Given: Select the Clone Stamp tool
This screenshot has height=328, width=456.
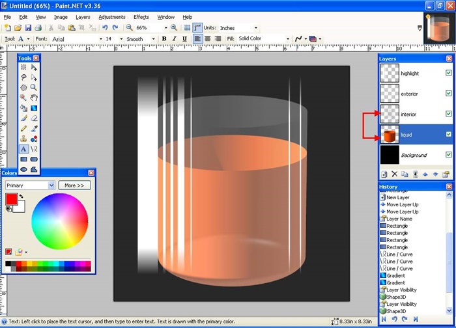Looking at the screenshot, I should 23,139.
